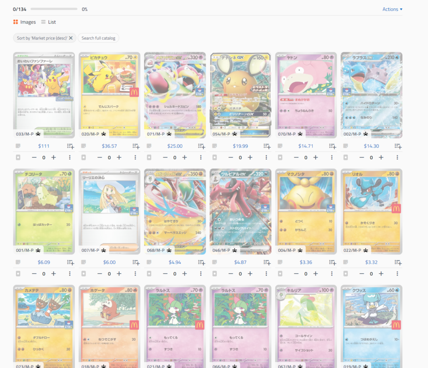The image size is (428, 368).
Task: Add to list icon for $4.94 card
Action: click(201, 262)
